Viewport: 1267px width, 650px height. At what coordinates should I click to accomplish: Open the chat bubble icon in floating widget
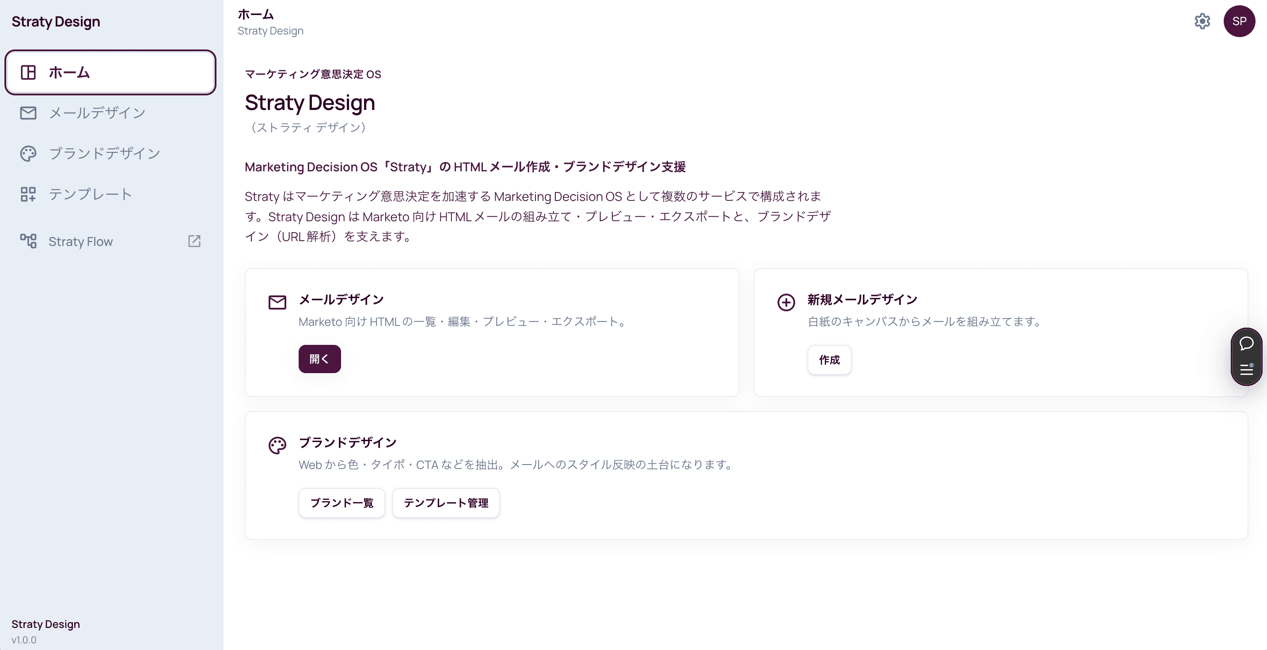1246,343
